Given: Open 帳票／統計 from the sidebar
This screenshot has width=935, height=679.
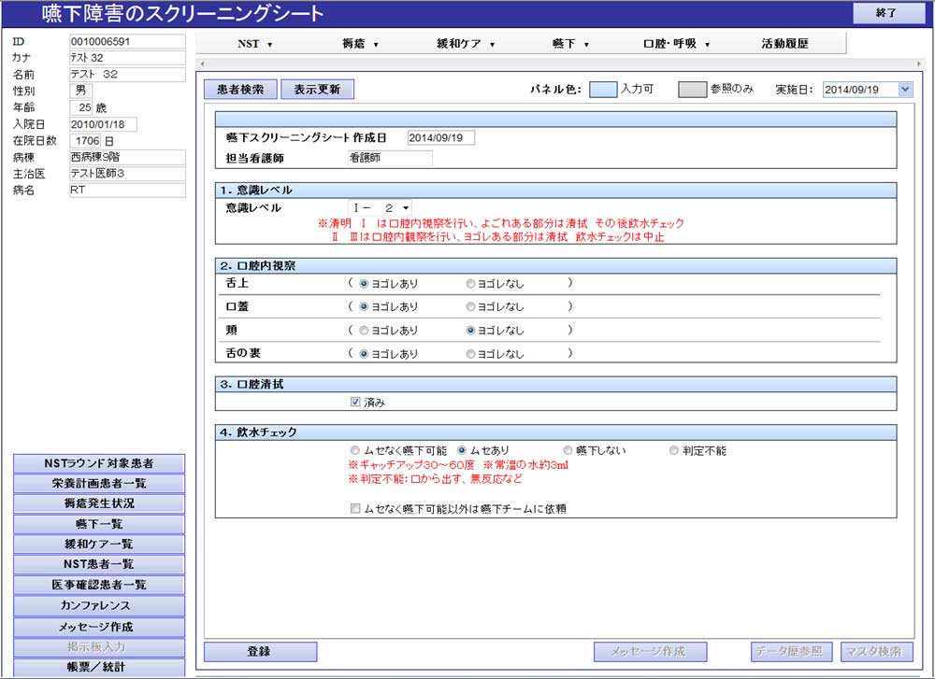Looking at the screenshot, I should [99, 667].
